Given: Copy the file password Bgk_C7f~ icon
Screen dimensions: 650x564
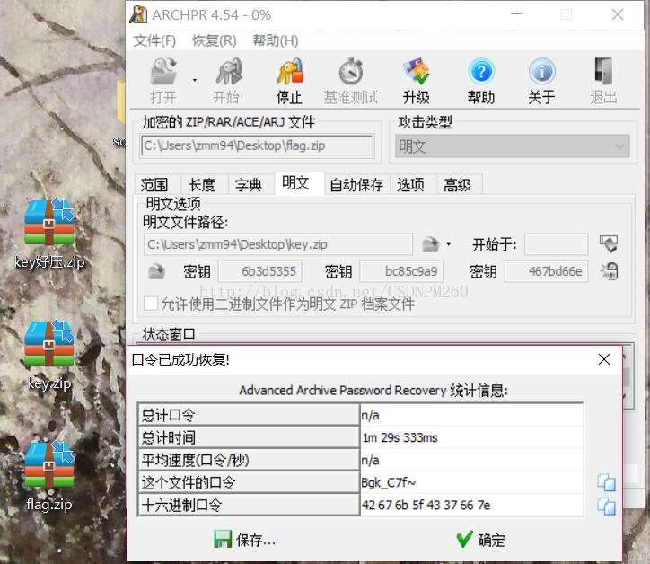Looking at the screenshot, I should [606, 482].
